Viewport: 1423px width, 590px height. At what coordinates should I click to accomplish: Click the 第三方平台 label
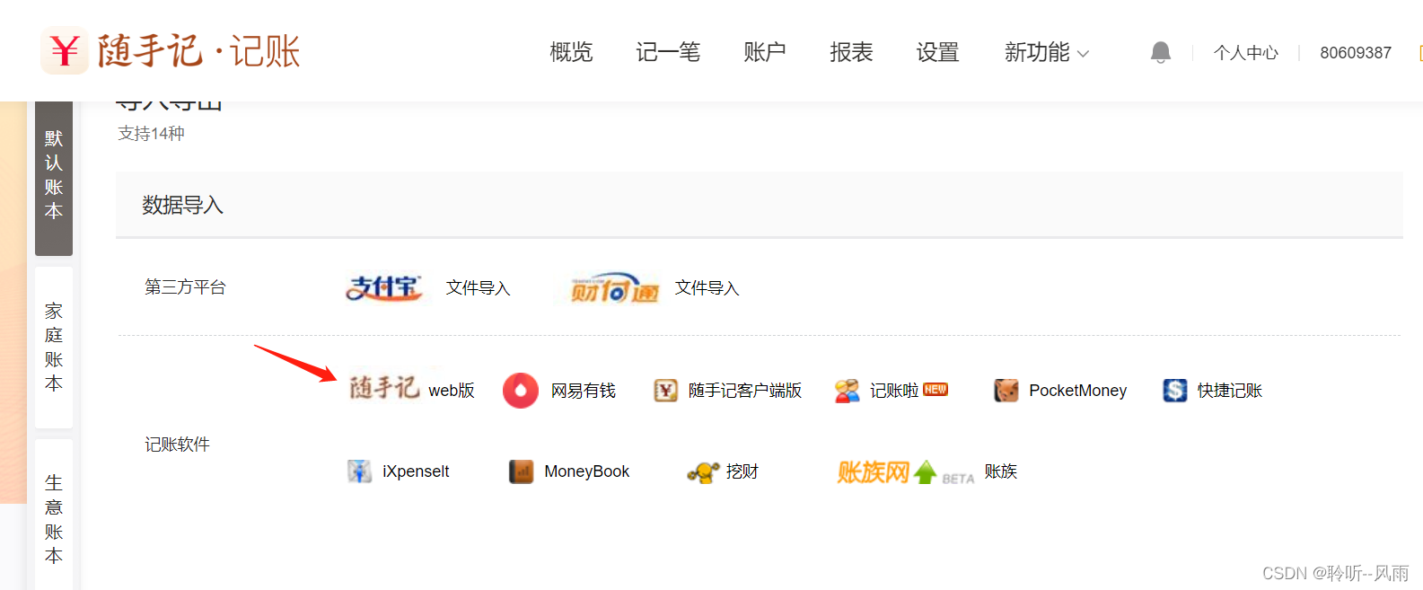pos(185,287)
